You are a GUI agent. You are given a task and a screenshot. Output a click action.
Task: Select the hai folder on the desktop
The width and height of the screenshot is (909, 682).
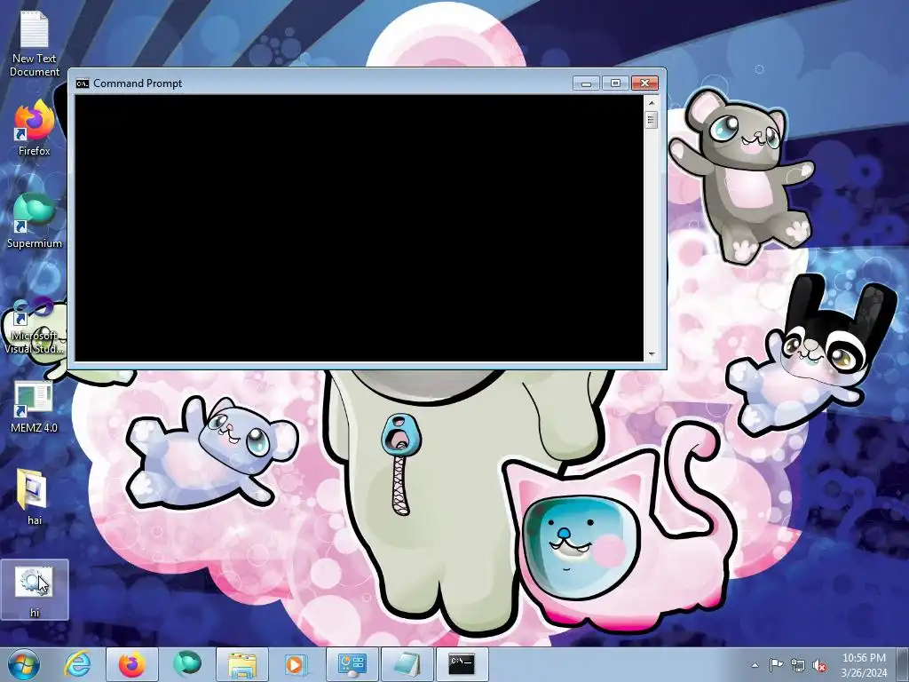click(35, 497)
